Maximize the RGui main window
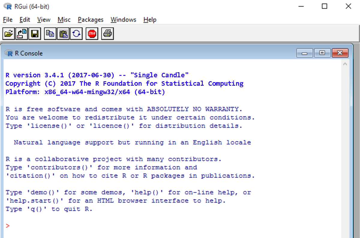The image size is (360, 238). click(324, 6)
